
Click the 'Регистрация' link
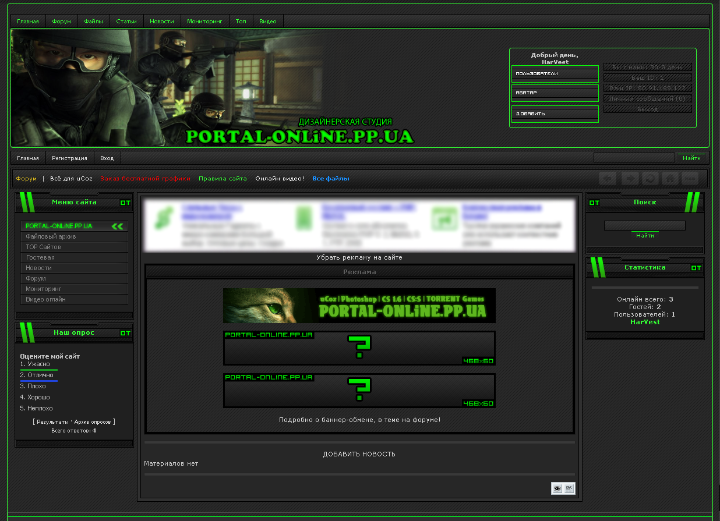69,158
